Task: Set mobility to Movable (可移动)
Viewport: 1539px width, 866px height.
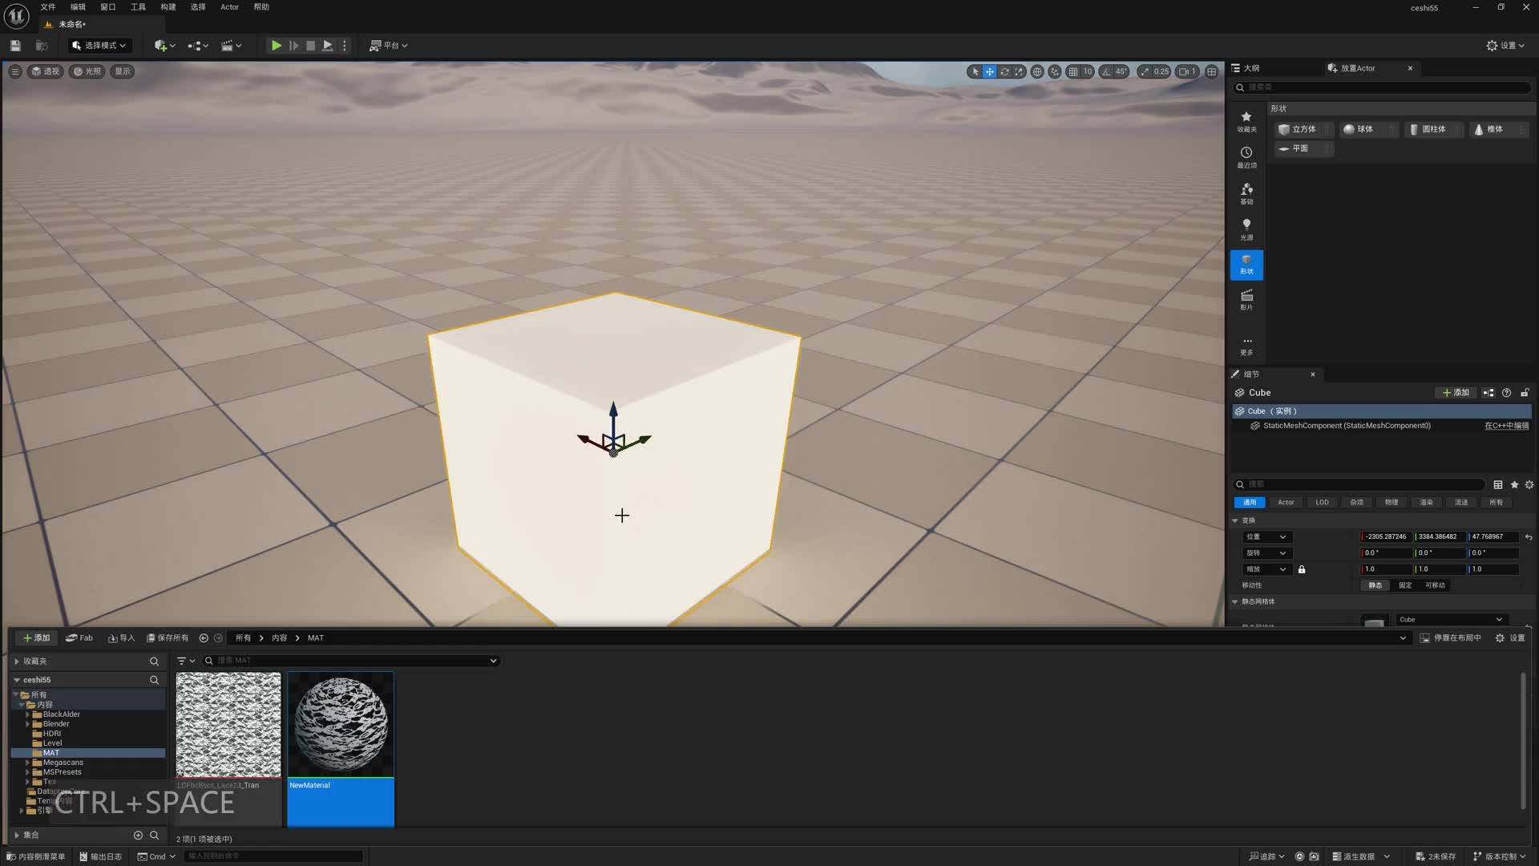Action: click(1435, 585)
